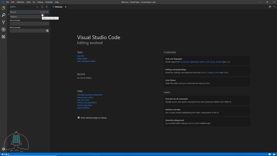The width and height of the screenshot is (277, 156).
Task: Open Tips and Tricks link
Action: coord(83,100)
